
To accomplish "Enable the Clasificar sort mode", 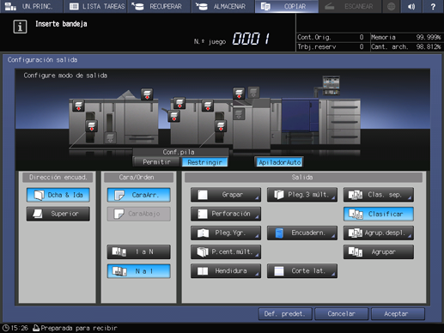I will pos(379,214).
